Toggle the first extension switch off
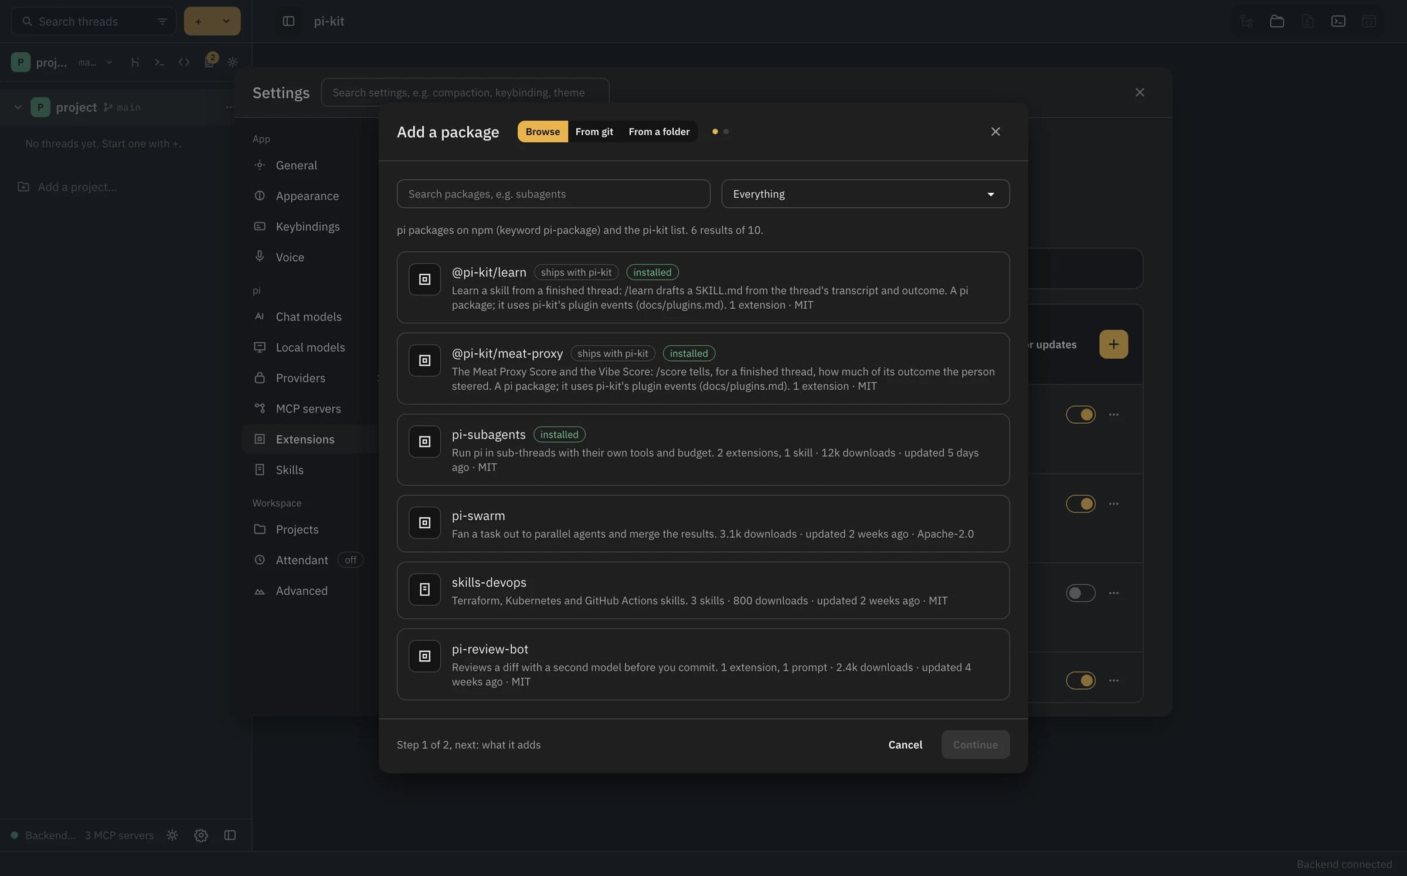 [x=1080, y=414]
